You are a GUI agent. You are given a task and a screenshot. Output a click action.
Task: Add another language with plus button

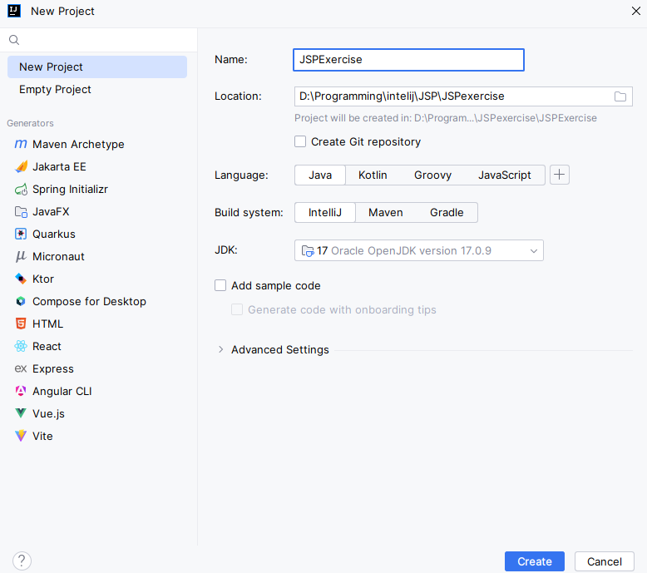[x=560, y=175]
